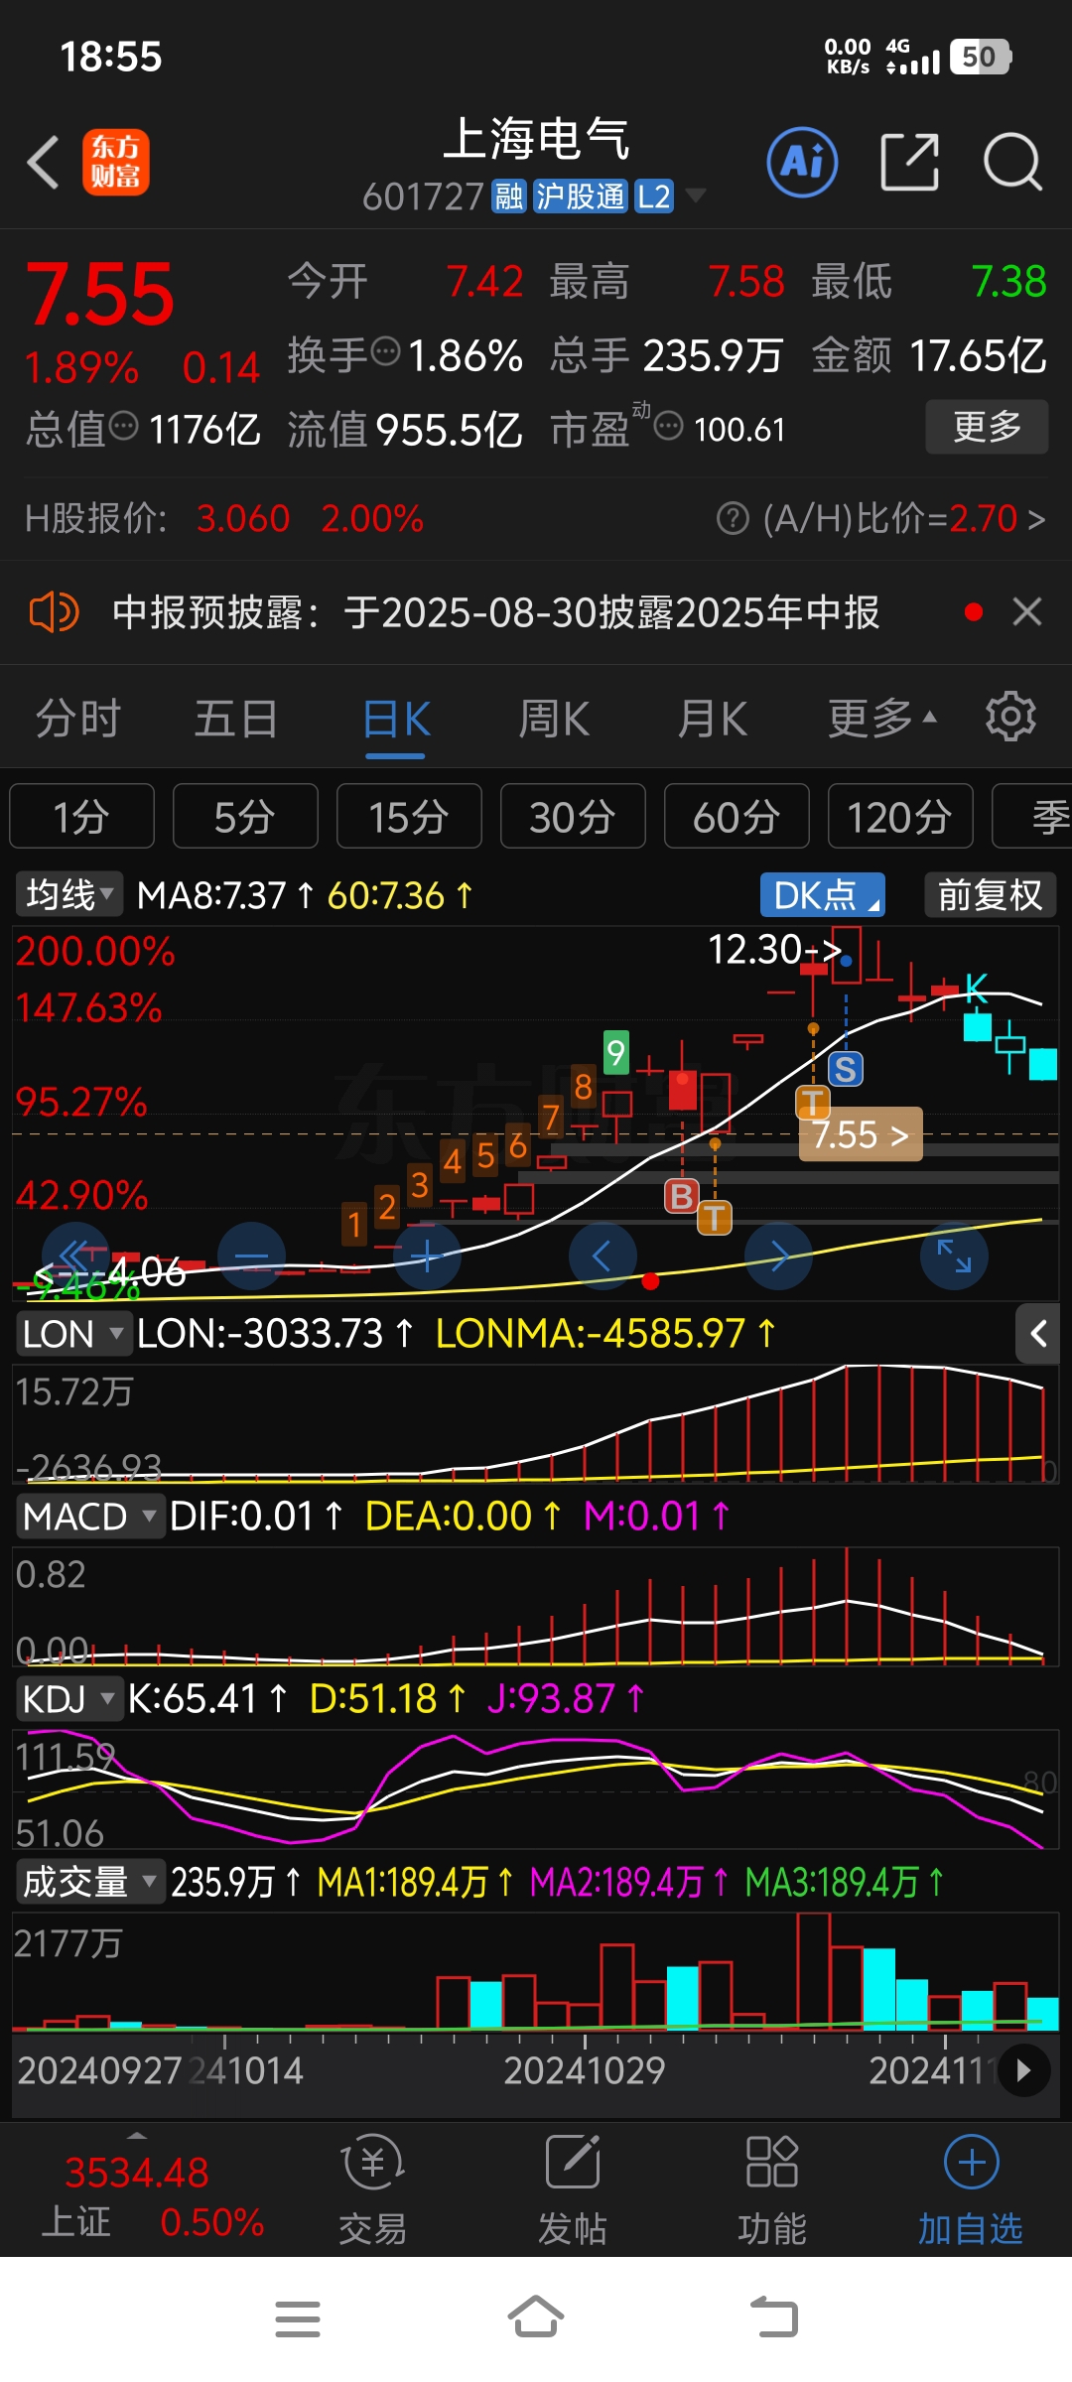Tap the 换手 info circle icon

click(385, 350)
